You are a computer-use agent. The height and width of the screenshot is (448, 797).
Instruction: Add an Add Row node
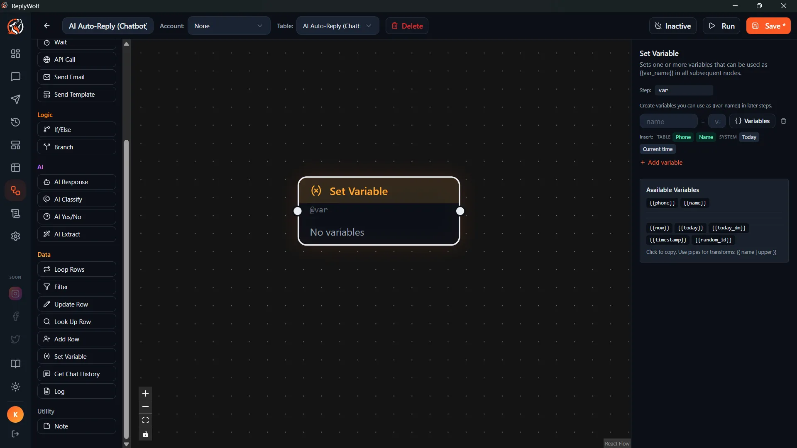pyautogui.click(x=76, y=339)
